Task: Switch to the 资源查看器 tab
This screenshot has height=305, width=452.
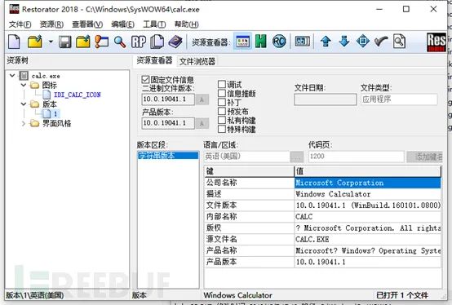Action: pos(154,60)
